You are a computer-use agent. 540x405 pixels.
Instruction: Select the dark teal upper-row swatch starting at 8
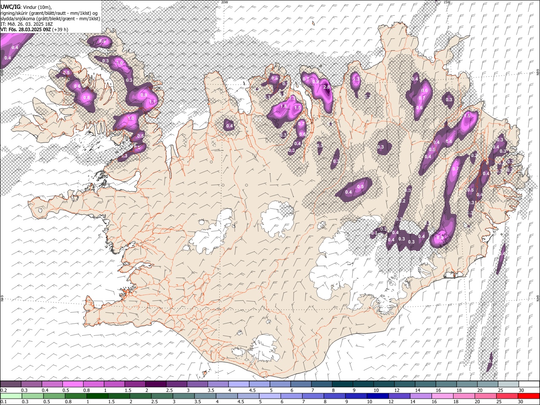click(x=342, y=384)
